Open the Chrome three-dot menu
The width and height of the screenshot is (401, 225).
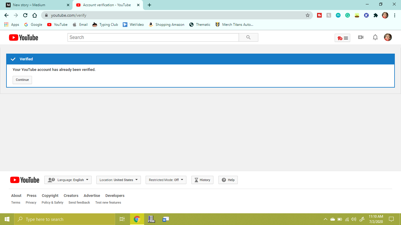click(x=395, y=15)
